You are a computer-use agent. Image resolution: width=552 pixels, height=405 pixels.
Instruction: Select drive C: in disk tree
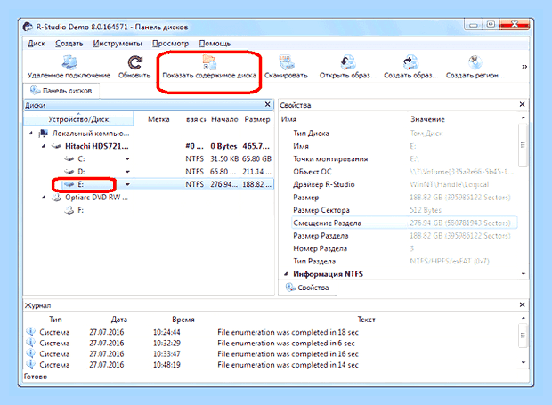click(81, 159)
